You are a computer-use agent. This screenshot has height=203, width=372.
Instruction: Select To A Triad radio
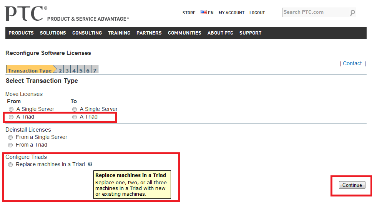75,117
